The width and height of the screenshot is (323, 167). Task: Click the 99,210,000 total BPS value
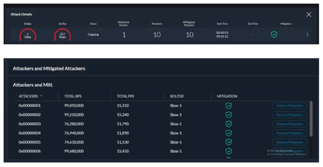[x=74, y=115]
